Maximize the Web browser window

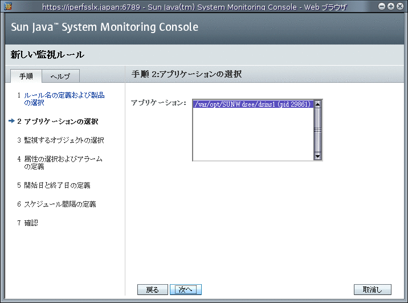point(391,6)
